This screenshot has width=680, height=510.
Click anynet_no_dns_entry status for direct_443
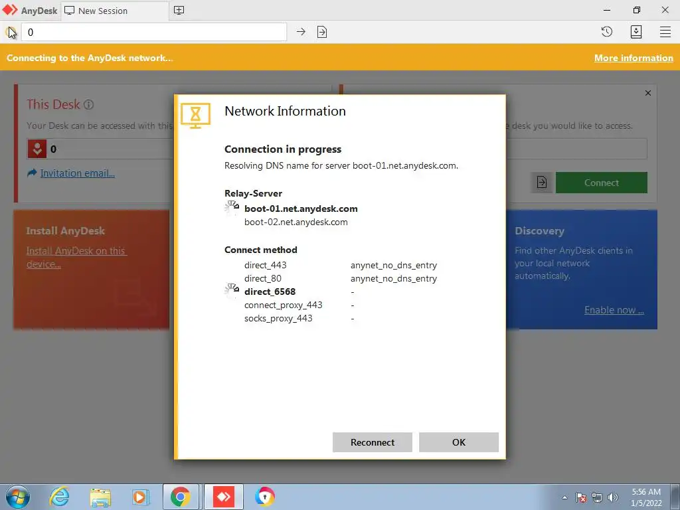(x=393, y=265)
